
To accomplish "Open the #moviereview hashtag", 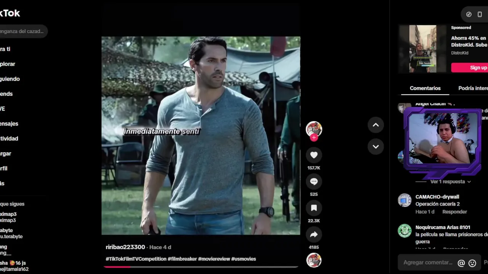I will coord(214,259).
